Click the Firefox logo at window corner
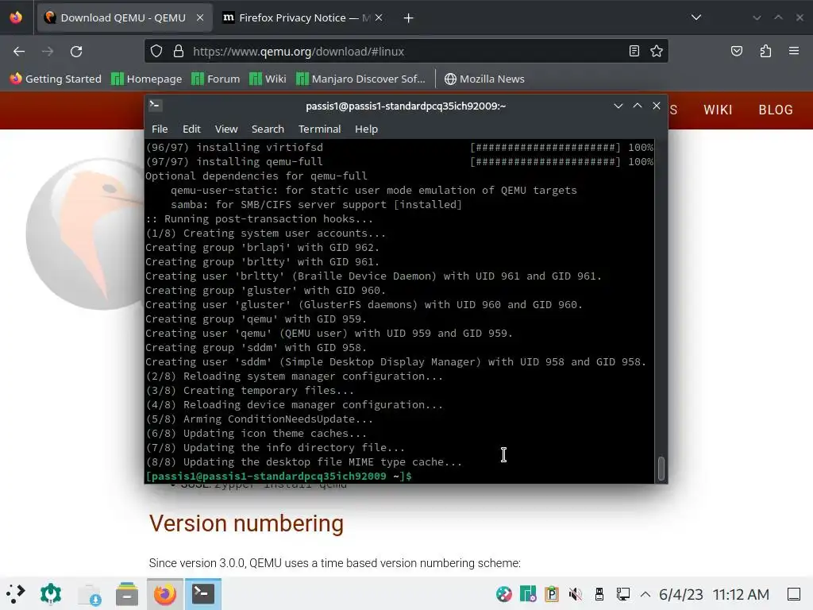This screenshot has width=813, height=610. point(16,17)
